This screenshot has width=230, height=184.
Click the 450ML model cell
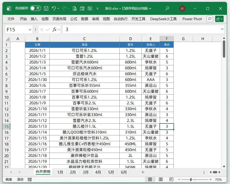[131, 144]
